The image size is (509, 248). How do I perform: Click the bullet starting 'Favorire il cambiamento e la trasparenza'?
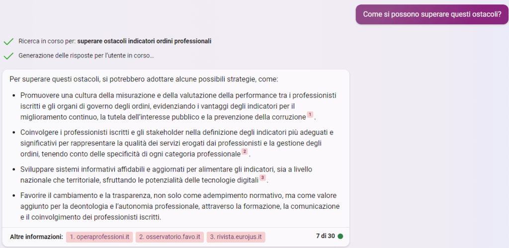[x=179, y=206]
